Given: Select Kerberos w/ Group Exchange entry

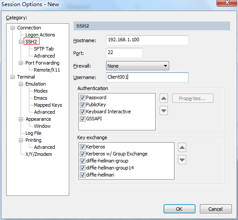Looking at the screenshot, I should [x=117, y=154].
